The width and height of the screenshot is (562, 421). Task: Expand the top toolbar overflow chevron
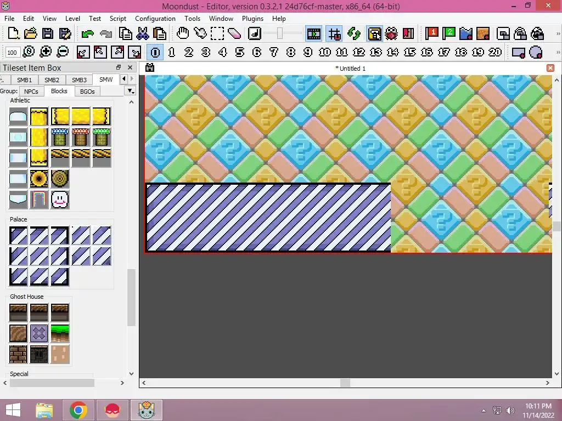[558, 33]
